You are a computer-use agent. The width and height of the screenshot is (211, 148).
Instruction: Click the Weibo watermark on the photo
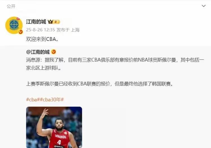click(x=80, y=147)
